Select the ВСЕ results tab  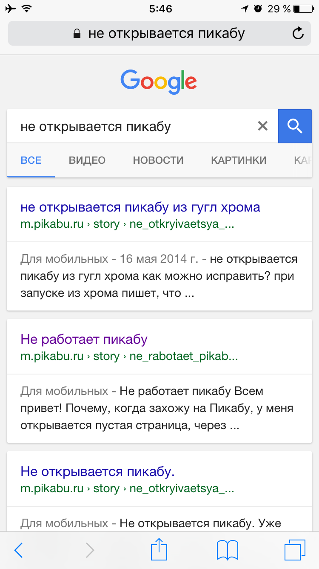31,160
